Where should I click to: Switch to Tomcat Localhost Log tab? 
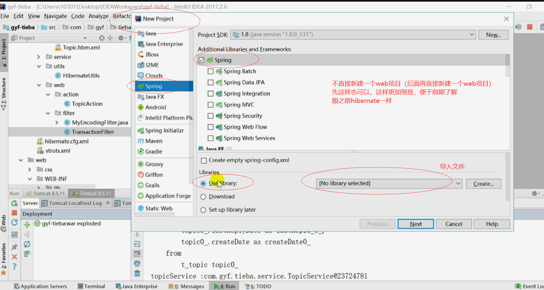pos(76,203)
